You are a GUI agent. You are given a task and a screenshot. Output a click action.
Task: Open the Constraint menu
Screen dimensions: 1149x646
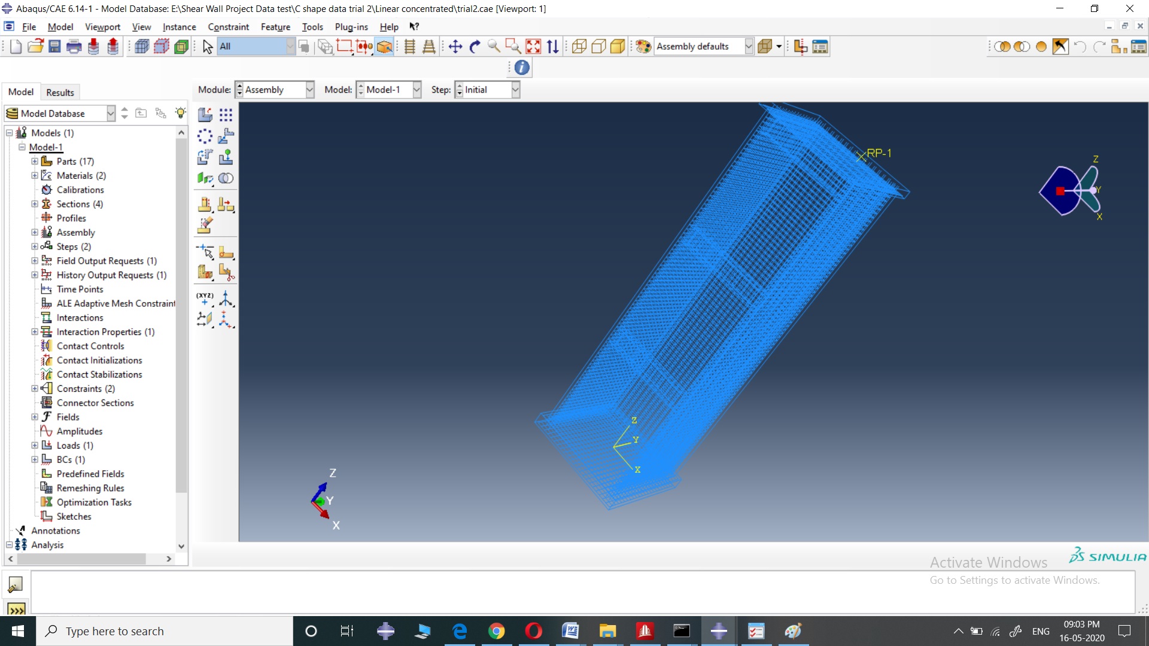[x=228, y=27]
